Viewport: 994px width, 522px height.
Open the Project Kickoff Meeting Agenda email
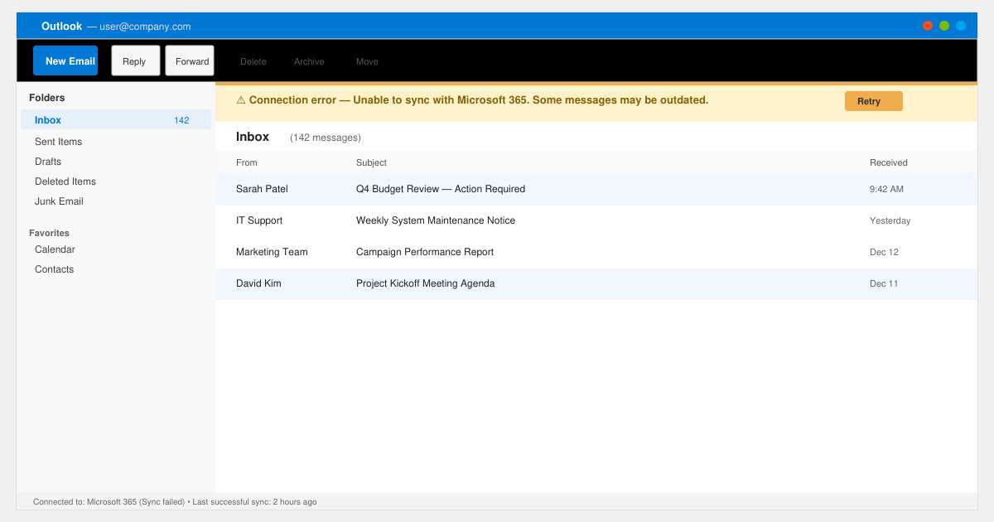(596, 283)
